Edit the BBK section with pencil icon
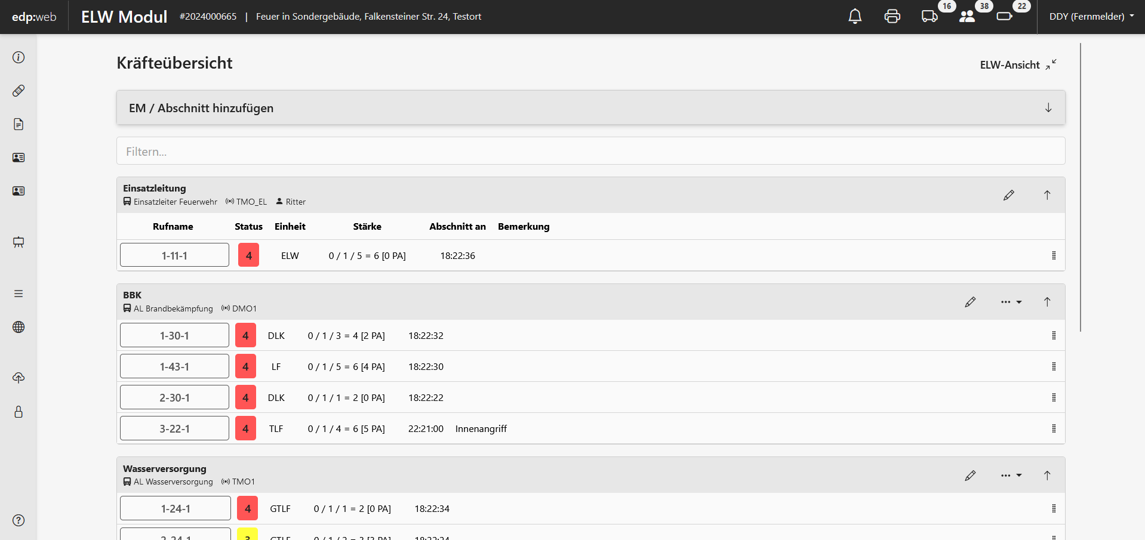1145x540 pixels. click(971, 302)
